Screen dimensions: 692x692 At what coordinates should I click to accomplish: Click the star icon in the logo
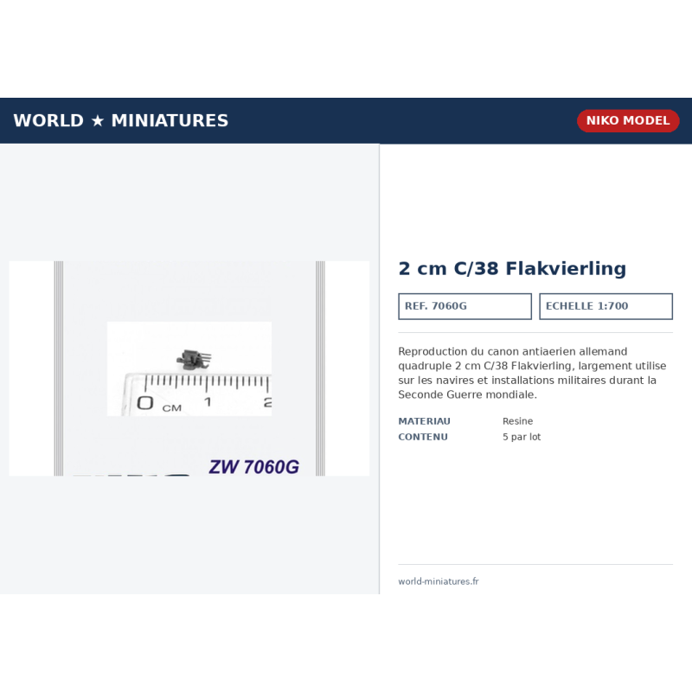pyautogui.click(x=98, y=120)
